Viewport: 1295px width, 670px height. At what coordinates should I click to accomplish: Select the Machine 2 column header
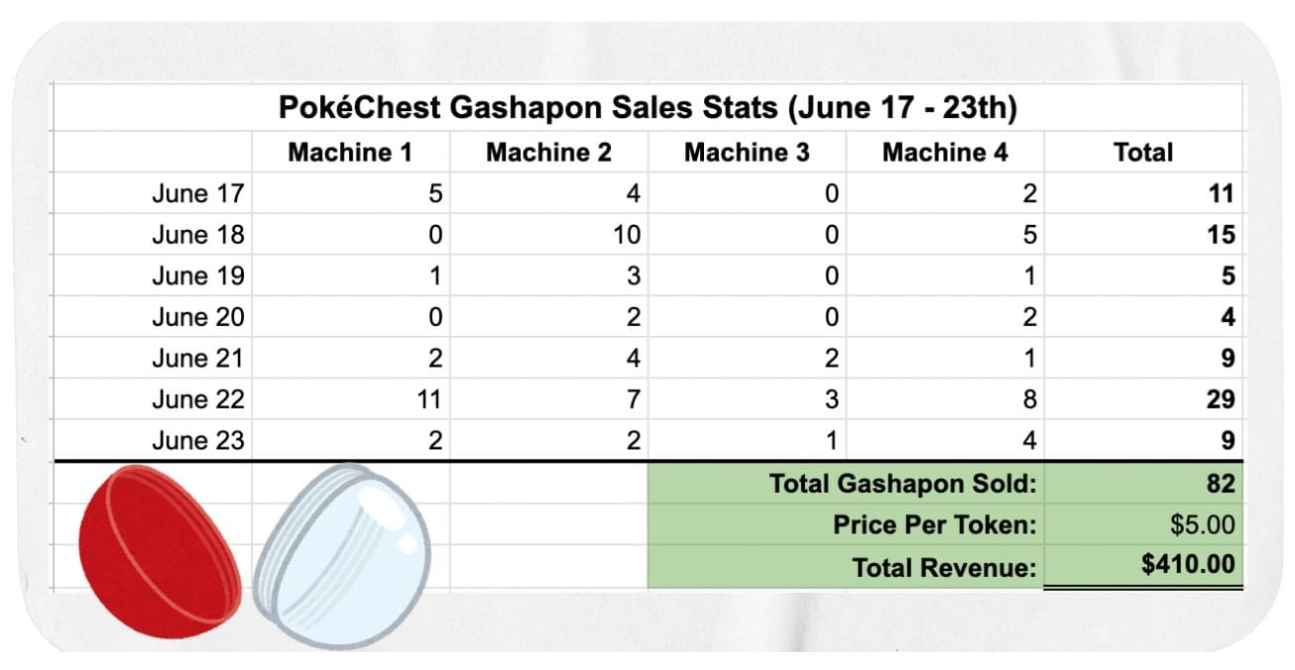click(x=548, y=152)
